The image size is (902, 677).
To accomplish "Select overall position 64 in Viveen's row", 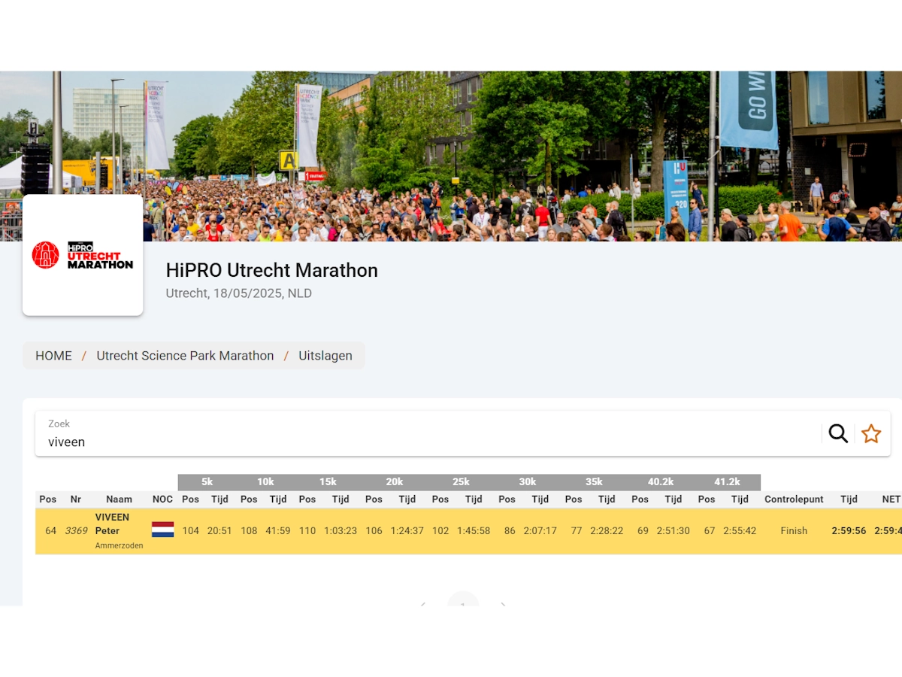I will (x=51, y=531).
